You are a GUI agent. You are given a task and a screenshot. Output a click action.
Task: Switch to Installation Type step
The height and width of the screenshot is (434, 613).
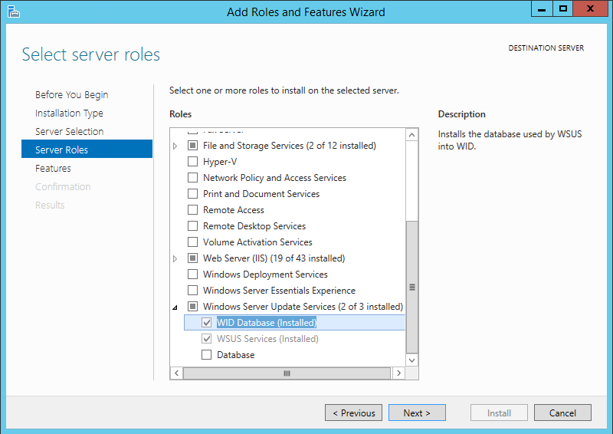click(x=69, y=113)
